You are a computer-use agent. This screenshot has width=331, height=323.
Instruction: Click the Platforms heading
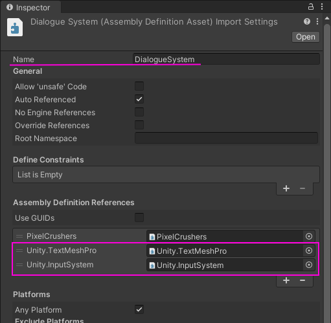(32, 295)
